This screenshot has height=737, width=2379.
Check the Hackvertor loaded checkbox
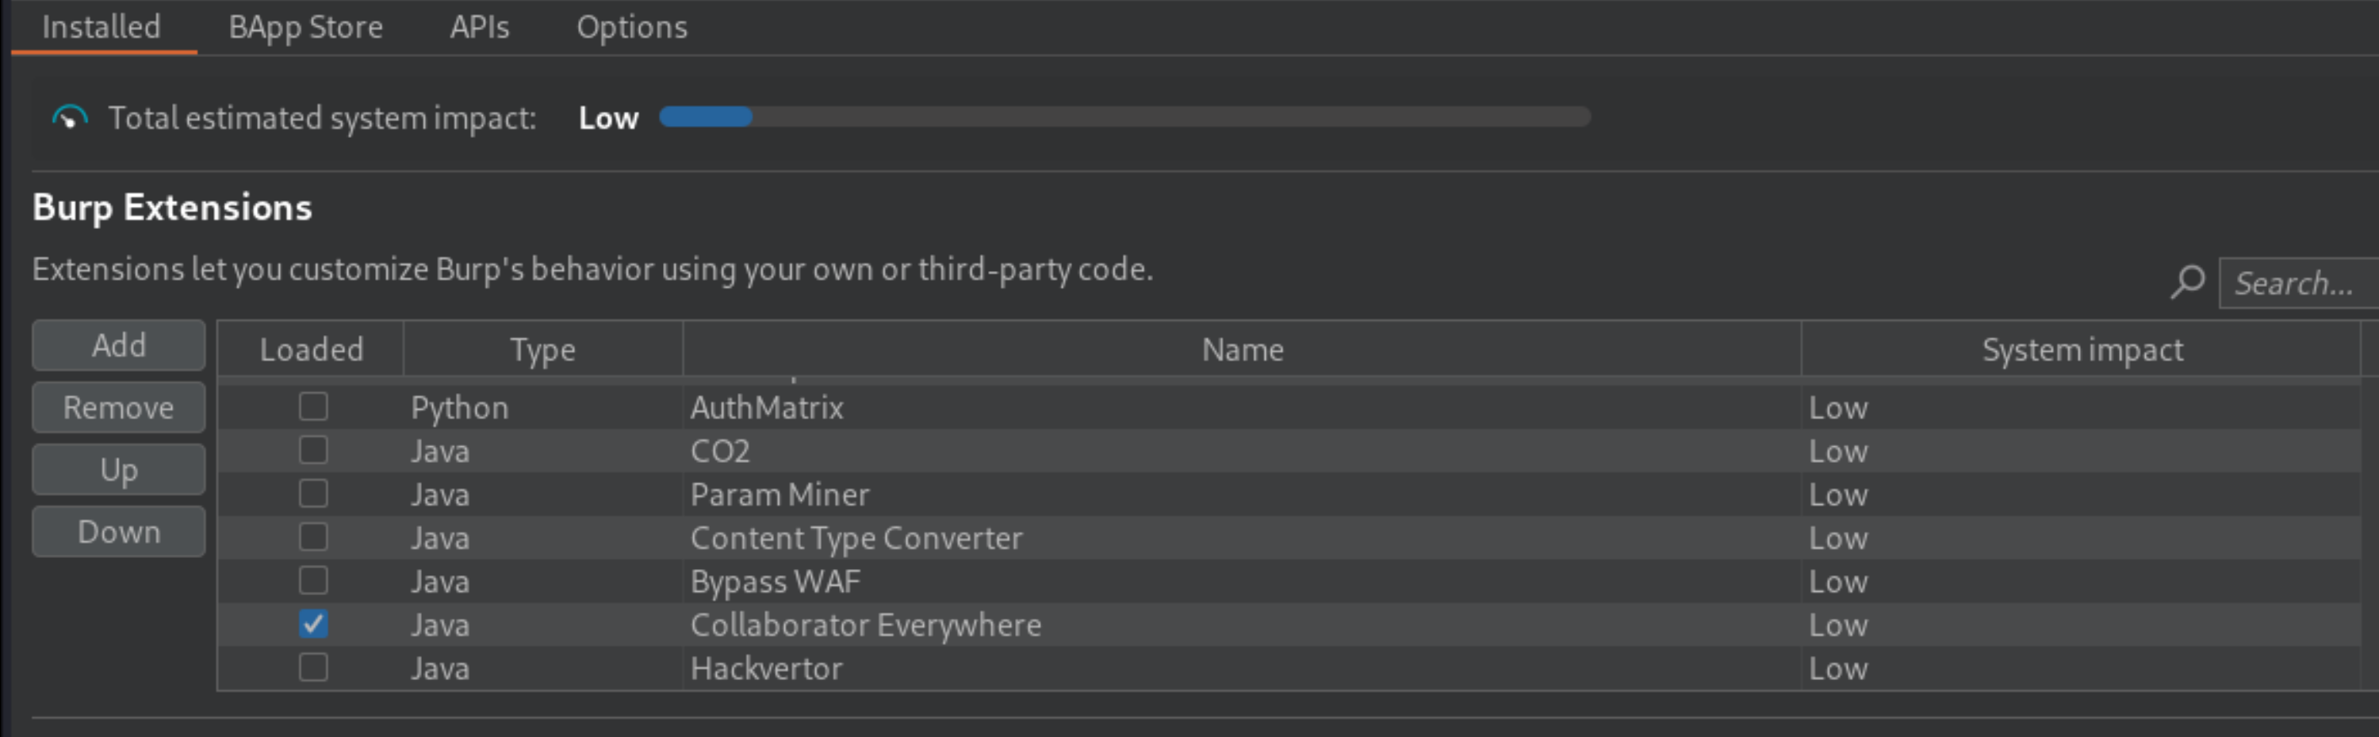[x=313, y=668]
